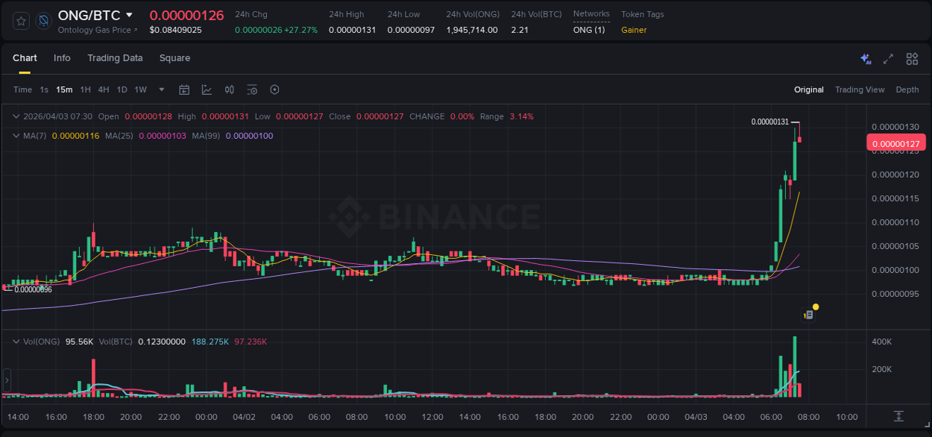Switch to Trading View chart mode

coord(859,89)
